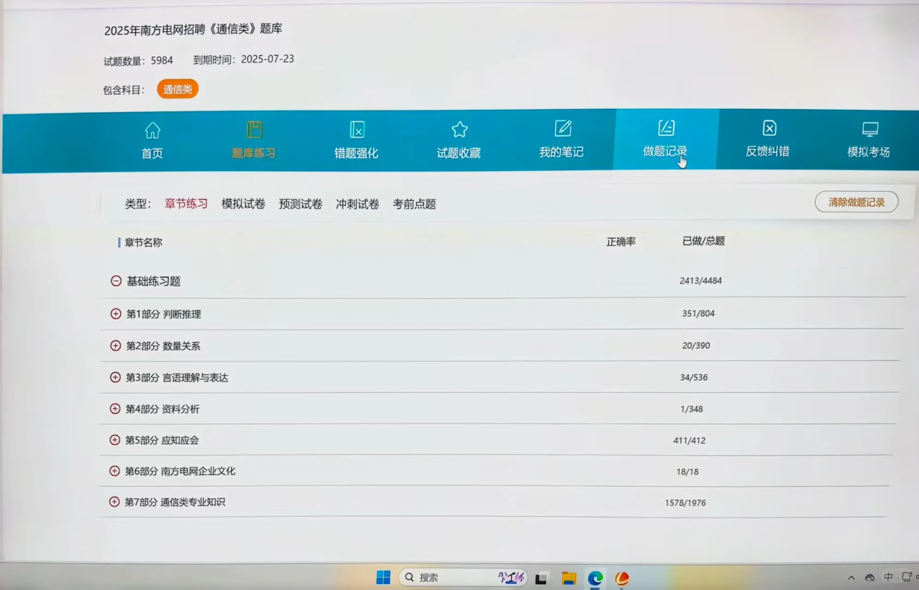Select 冲刺试卷 type filter
The height and width of the screenshot is (590, 919).
point(357,204)
